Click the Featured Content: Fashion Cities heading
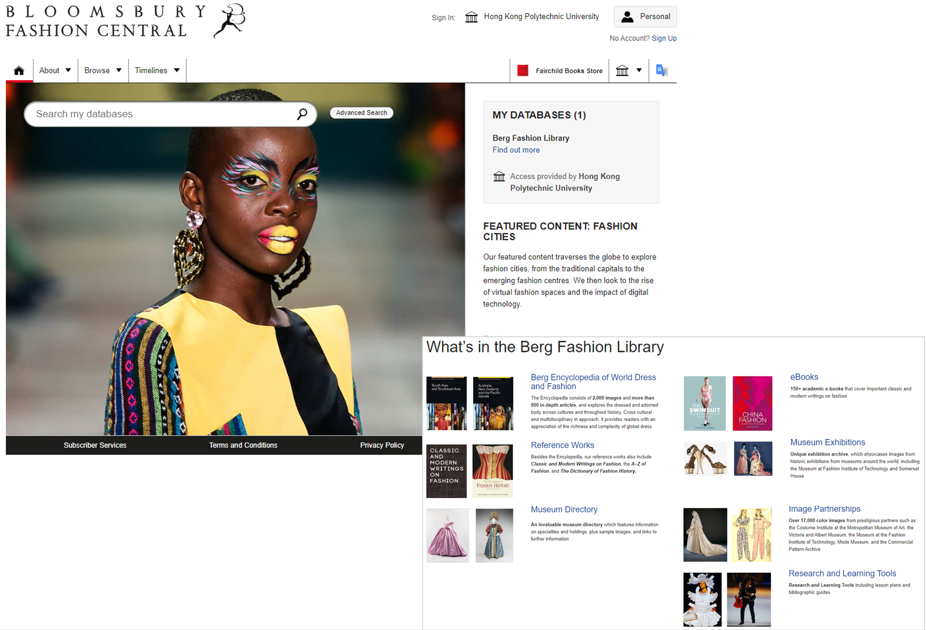Viewport: 926px width, 630px height. 560,232
